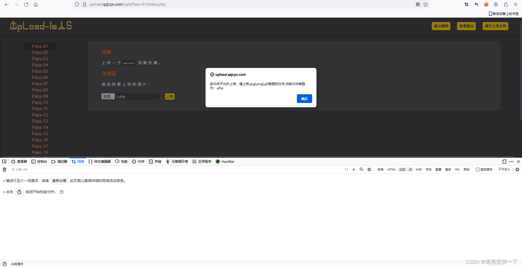
Task: Close the developer tools panel
Action: click(x=518, y=162)
